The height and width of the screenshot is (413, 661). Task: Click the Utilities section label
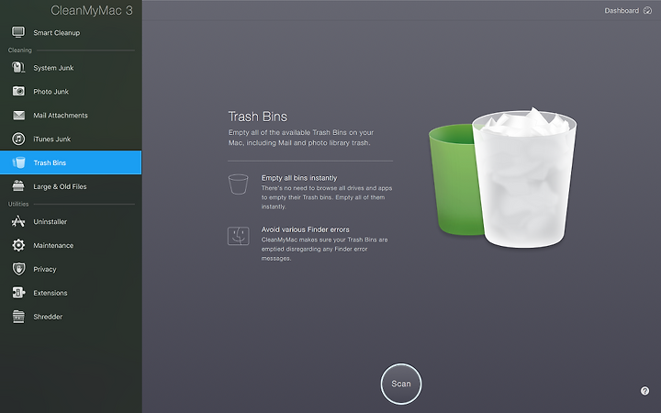coord(18,204)
